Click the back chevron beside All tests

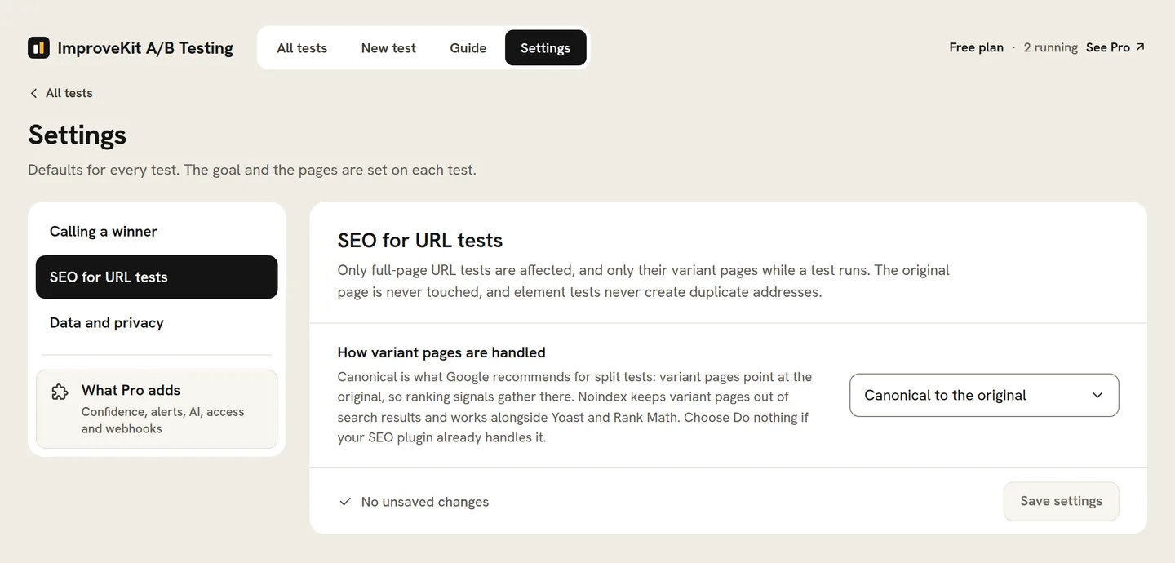click(x=33, y=93)
